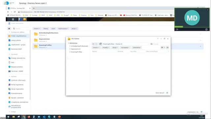Toggle the camera icon in meeting panel
The width and height of the screenshot is (211, 119).
point(177,29)
